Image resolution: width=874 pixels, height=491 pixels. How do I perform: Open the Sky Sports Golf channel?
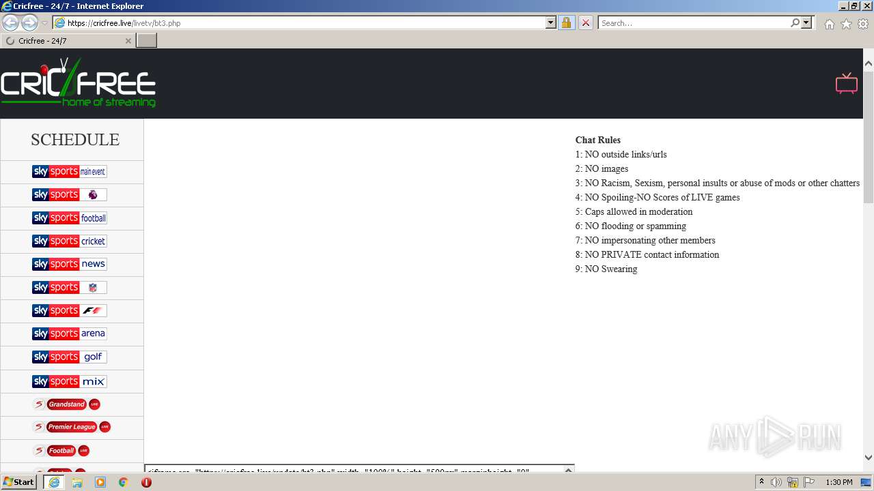click(69, 357)
